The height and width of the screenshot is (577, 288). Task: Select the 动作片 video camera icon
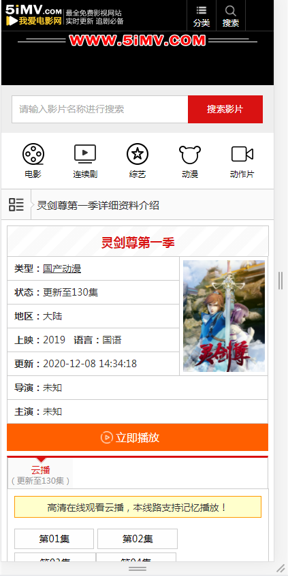coord(242,154)
